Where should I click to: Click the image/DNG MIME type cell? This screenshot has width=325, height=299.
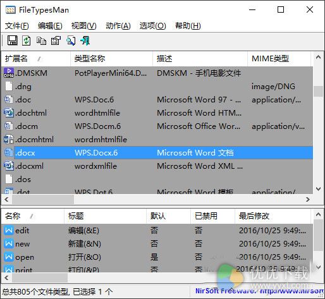(x=273, y=87)
